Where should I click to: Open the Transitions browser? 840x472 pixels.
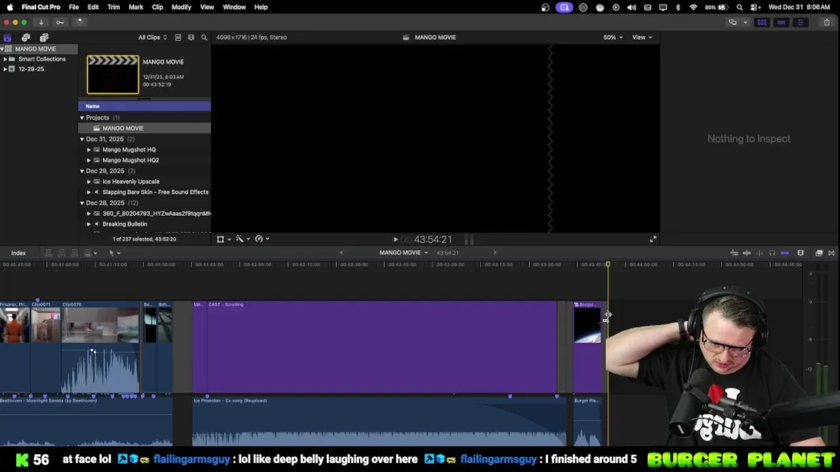pyautogui.click(x=831, y=253)
